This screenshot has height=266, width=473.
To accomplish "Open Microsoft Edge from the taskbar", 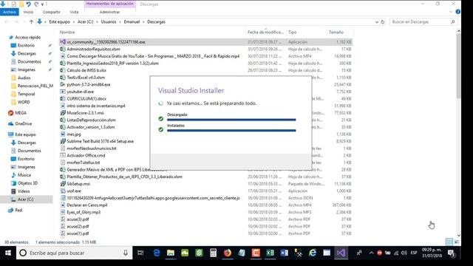I will coord(157,253).
